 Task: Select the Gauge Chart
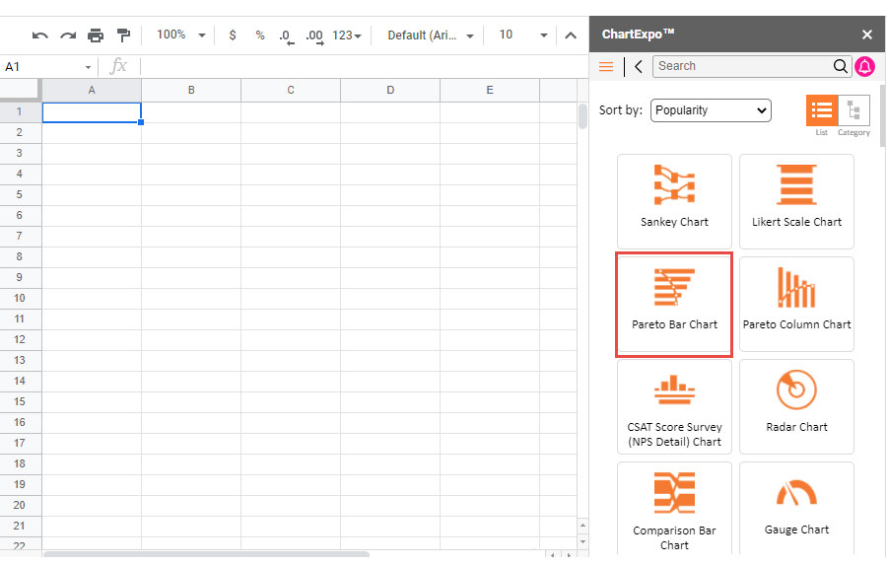point(796,508)
